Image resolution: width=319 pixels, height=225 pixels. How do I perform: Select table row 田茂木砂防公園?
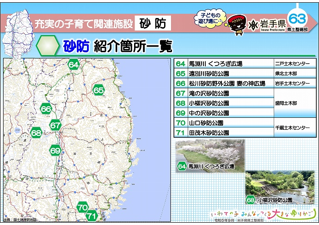(224, 133)
